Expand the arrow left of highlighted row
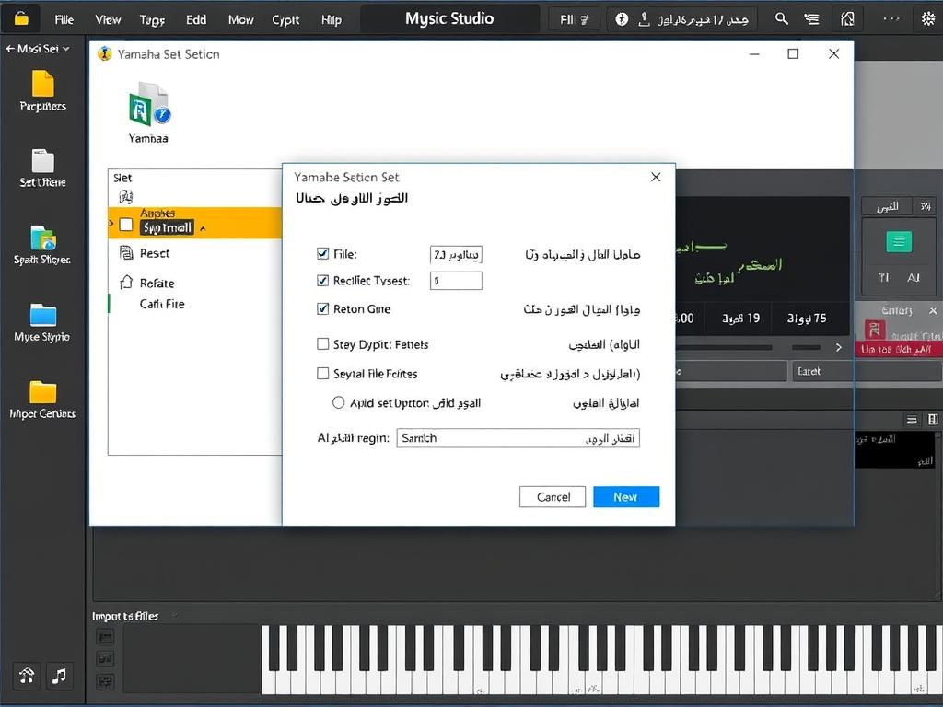Viewport: 943px width, 707px height. click(111, 223)
